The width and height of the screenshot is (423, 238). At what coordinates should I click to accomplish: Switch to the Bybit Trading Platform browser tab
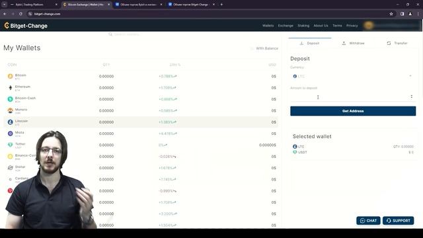[34, 5]
